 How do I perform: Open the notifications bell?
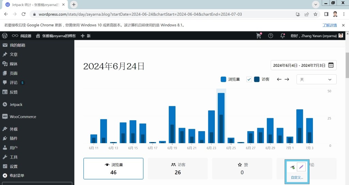(x=282, y=36)
